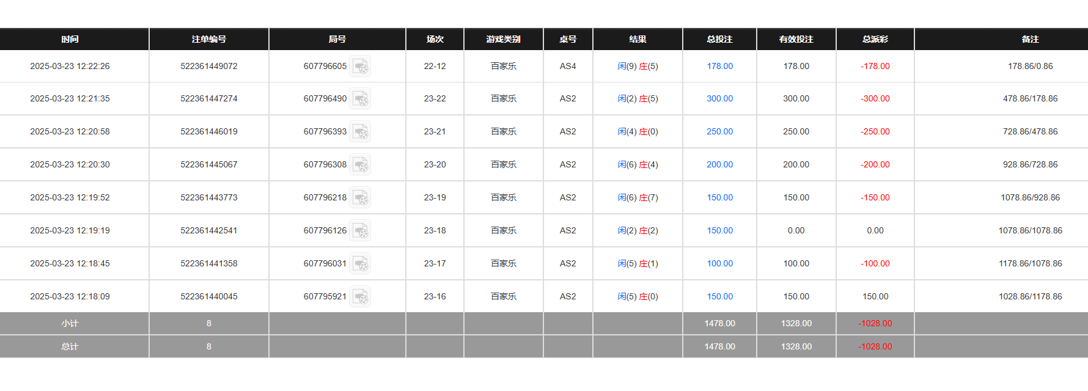Select bet number 522361449072
Viewport: 1088px width, 391px height.
[x=208, y=66]
